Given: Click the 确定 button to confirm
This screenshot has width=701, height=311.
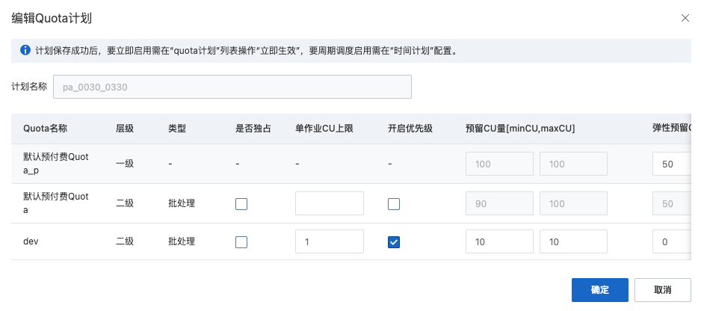Looking at the screenshot, I should point(599,290).
